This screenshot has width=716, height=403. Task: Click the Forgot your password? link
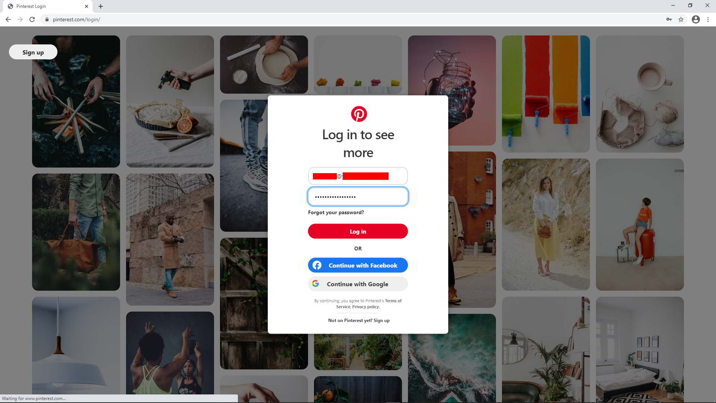point(336,213)
